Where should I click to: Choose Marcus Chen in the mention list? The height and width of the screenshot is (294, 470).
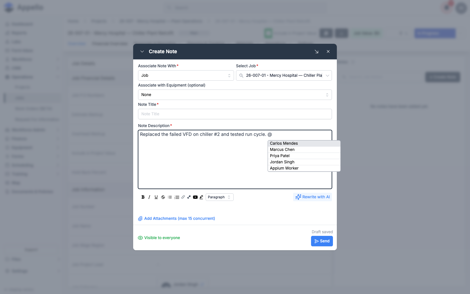pyautogui.click(x=304, y=150)
